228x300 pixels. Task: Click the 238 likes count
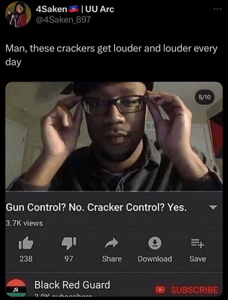pos(26,259)
